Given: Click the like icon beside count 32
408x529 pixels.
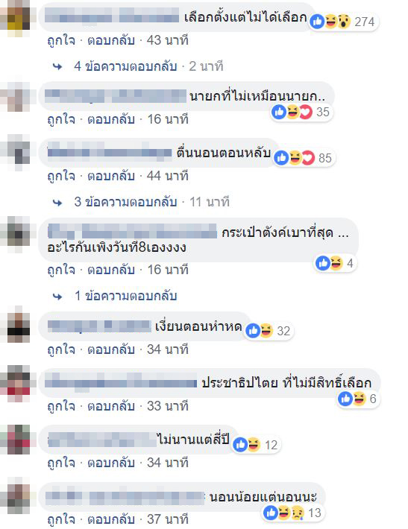Looking at the screenshot, I should [254, 331].
